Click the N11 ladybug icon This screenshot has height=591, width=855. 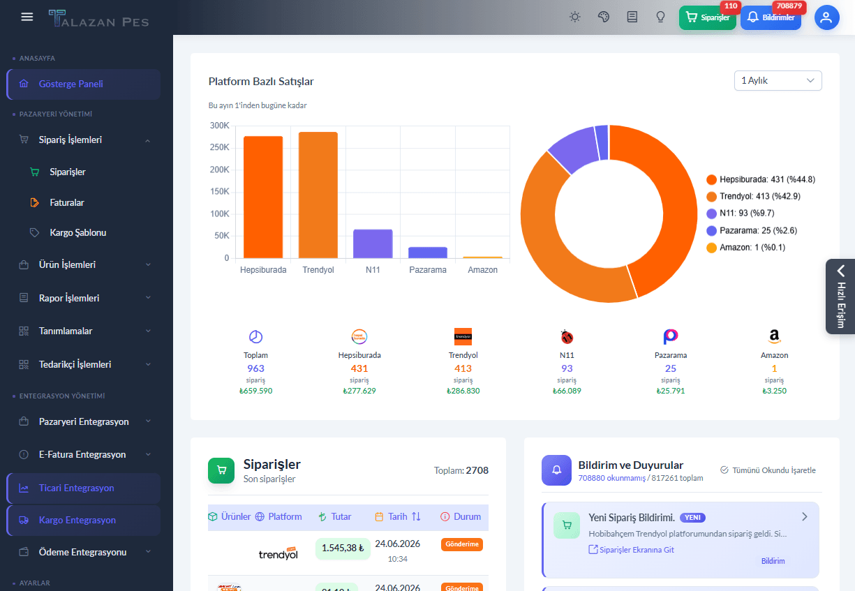click(x=567, y=337)
